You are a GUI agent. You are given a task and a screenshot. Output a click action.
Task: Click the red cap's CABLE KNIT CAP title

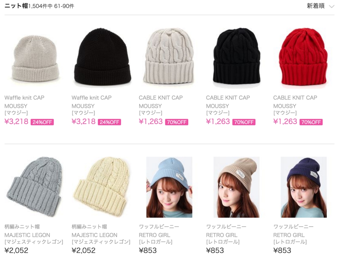(295, 98)
